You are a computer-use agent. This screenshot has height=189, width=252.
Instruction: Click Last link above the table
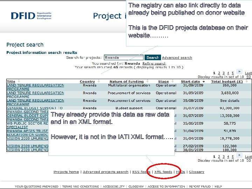click(248, 73)
